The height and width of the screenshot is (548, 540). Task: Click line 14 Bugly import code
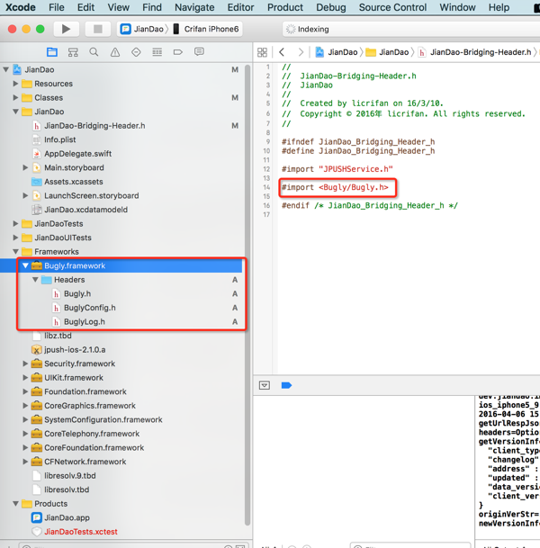click(x=335, y=187)
